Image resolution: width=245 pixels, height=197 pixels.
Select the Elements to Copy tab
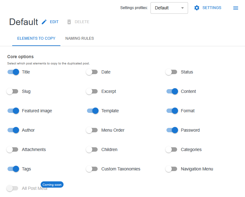(x=36, y=38)
